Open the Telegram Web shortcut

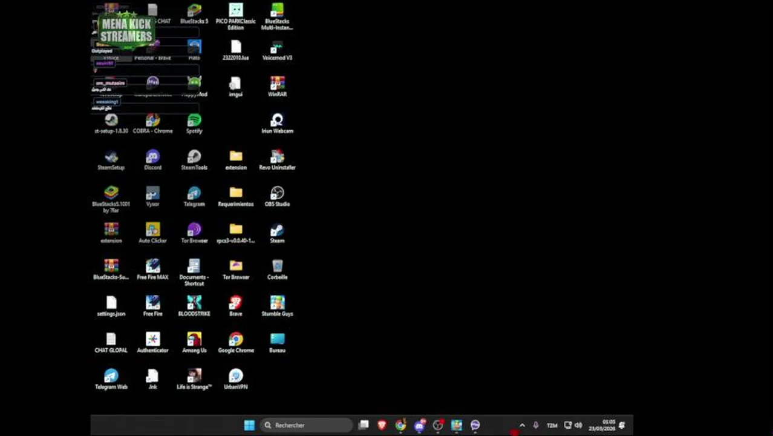point(111,379)
